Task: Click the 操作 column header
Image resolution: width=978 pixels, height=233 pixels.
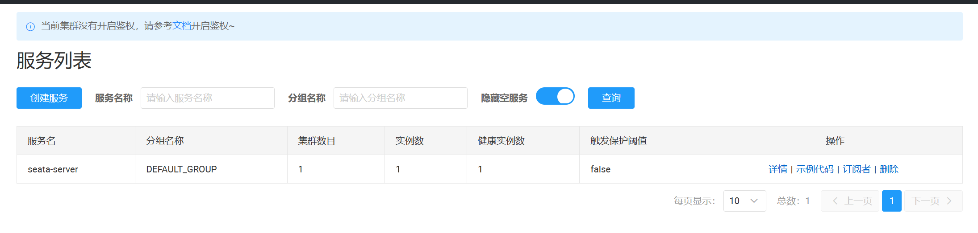Action: coord(835,141)
